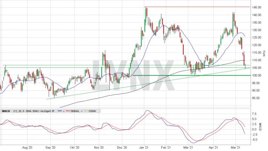The width and height of the screenshot is (268, 151).
Task: Click the thick green support line at 100.00
Action: pos(192,75)
